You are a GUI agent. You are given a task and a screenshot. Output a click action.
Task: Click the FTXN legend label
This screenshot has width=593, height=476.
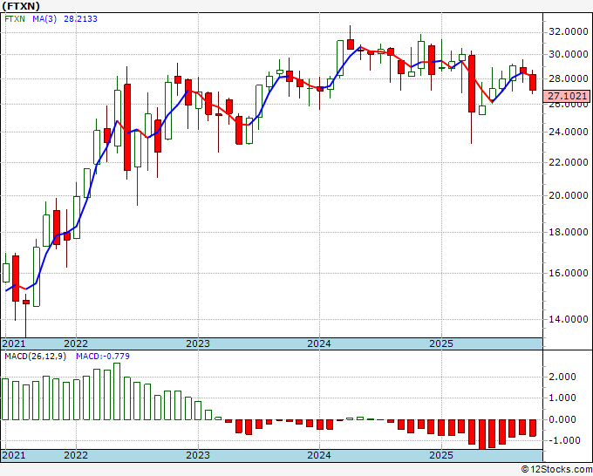[x=15, y=18]
